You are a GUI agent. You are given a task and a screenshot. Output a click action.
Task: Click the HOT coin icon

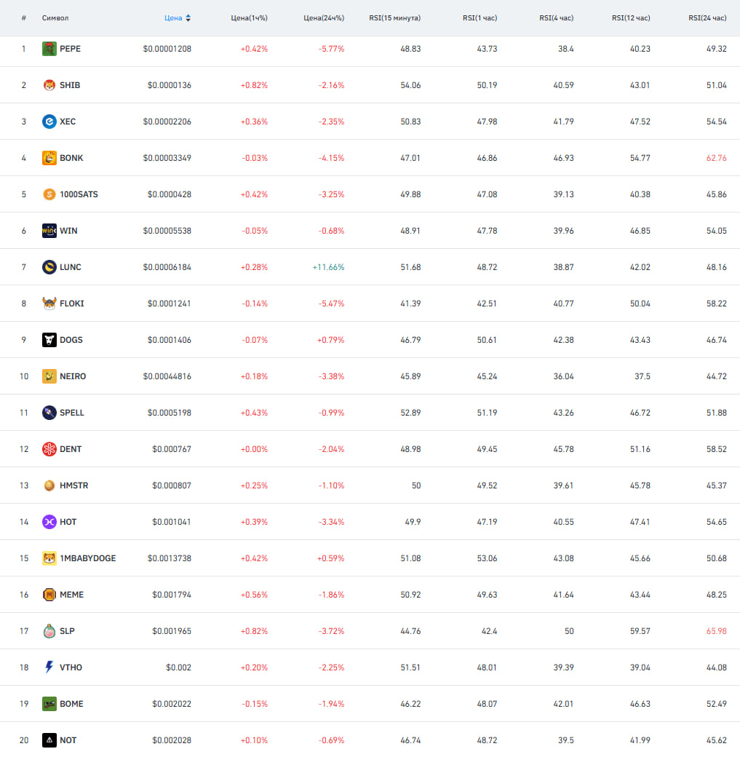pos(49,522)
